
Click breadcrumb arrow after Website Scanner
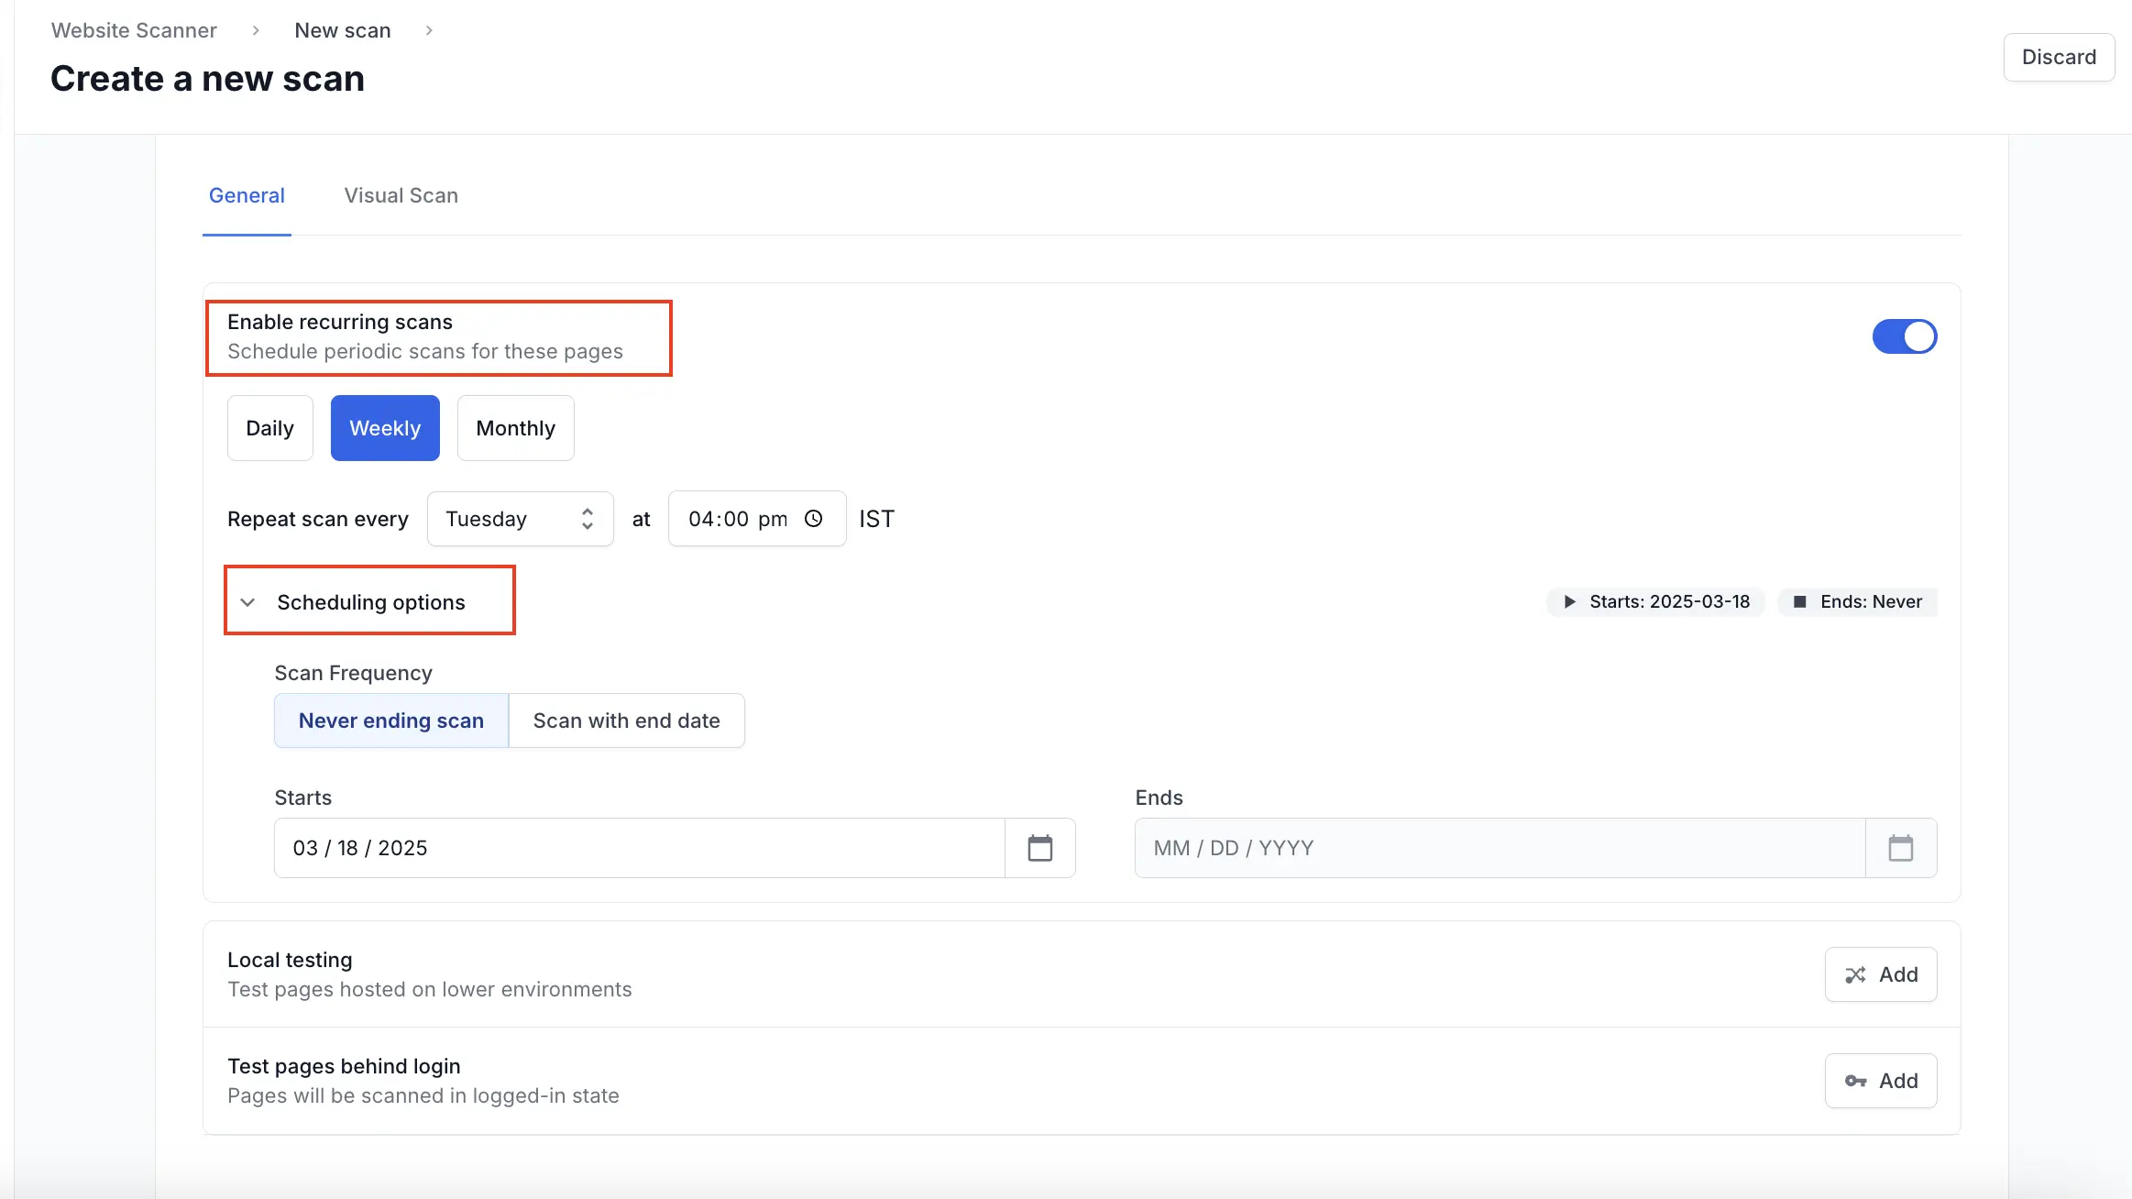pyautogui.click(x=256, y=30)
